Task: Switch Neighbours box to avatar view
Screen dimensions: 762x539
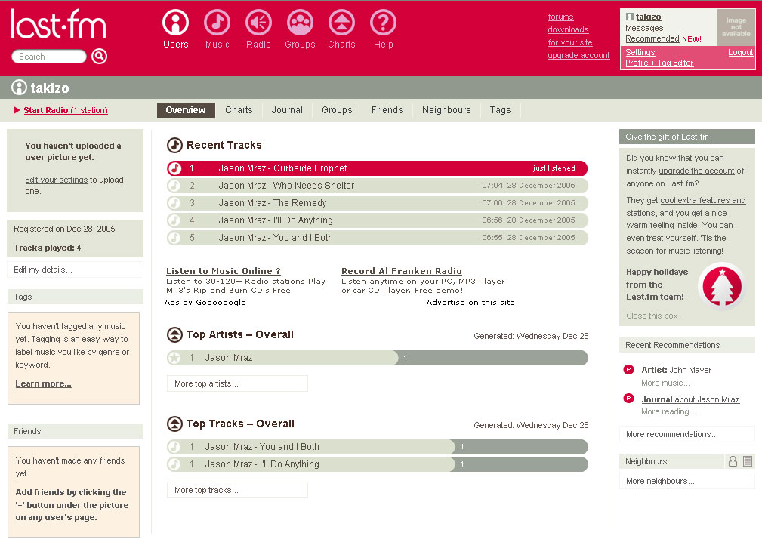Action: pyautogui.click(x=733, y=461)
